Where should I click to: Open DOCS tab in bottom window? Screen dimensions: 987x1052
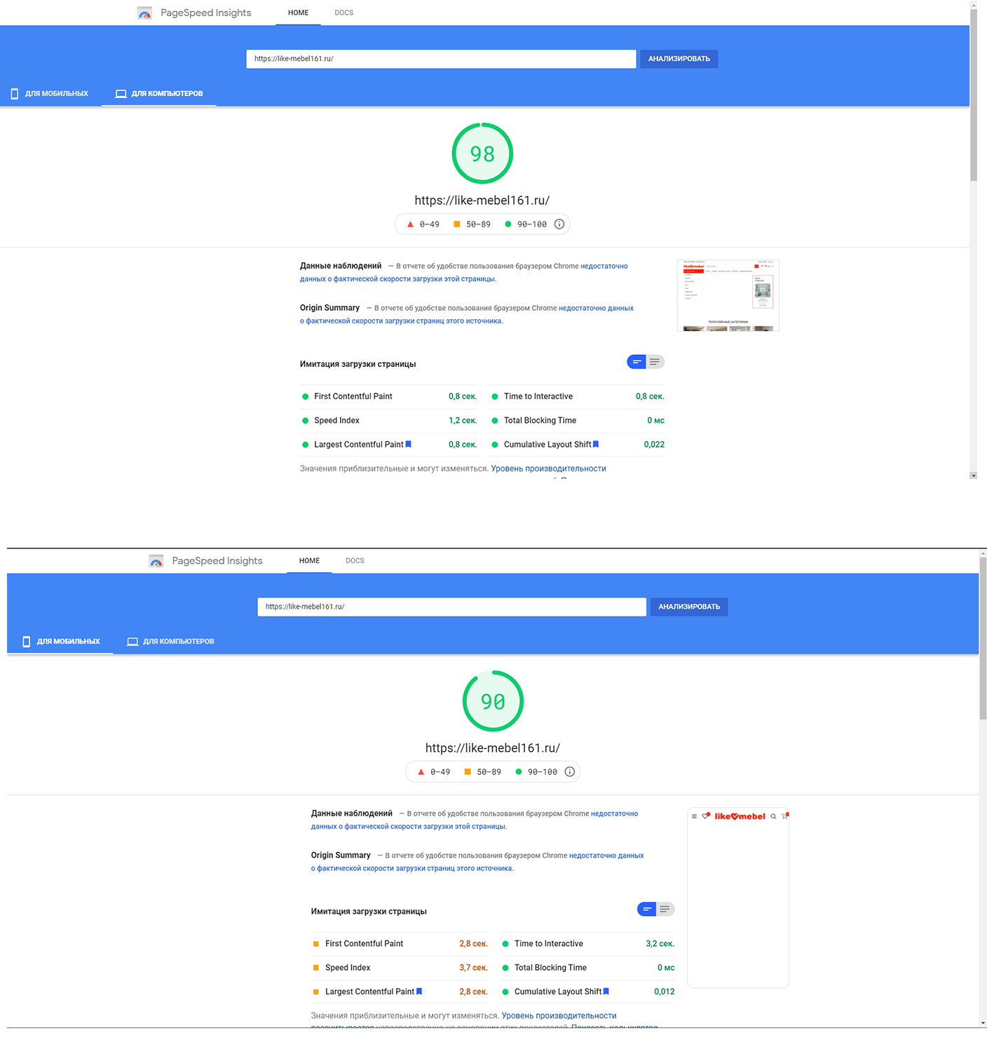point(355,560)
